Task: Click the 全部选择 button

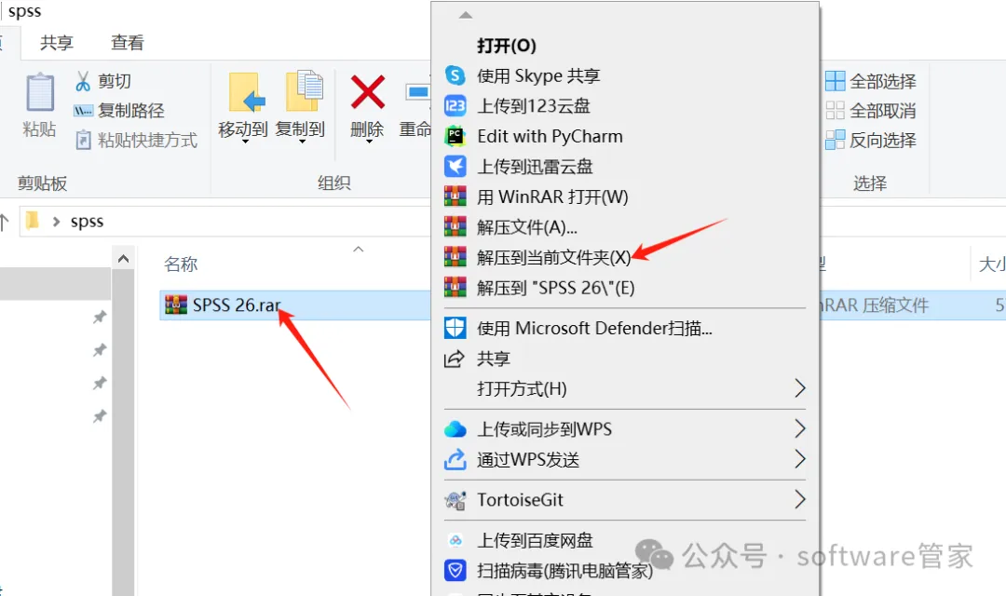Action: tap(871, 81)
